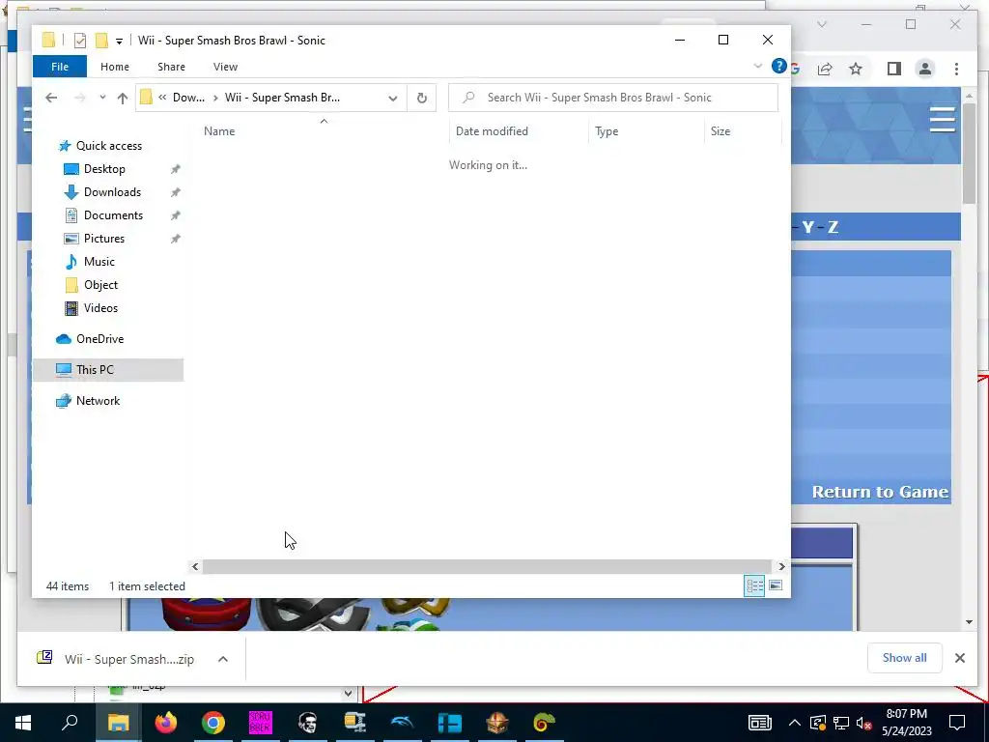Click the Up one level arrow
989x742 pixels.
[123, 98]
